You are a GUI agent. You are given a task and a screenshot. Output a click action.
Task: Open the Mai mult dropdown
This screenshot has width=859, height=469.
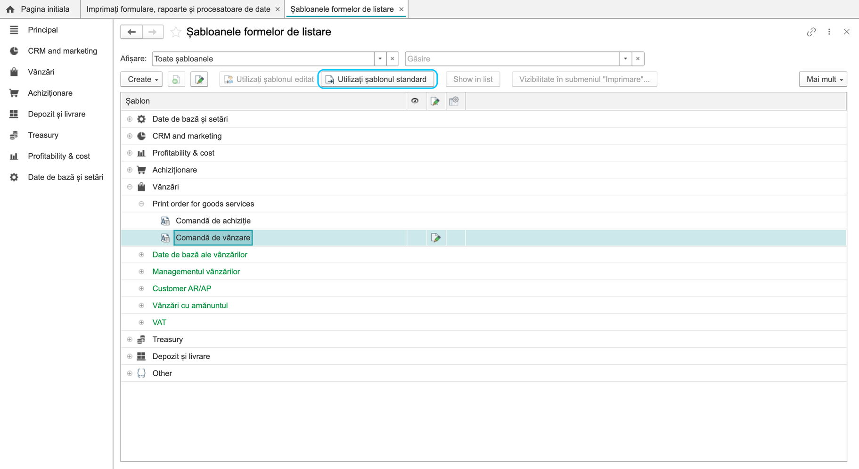tap(823, 79)
